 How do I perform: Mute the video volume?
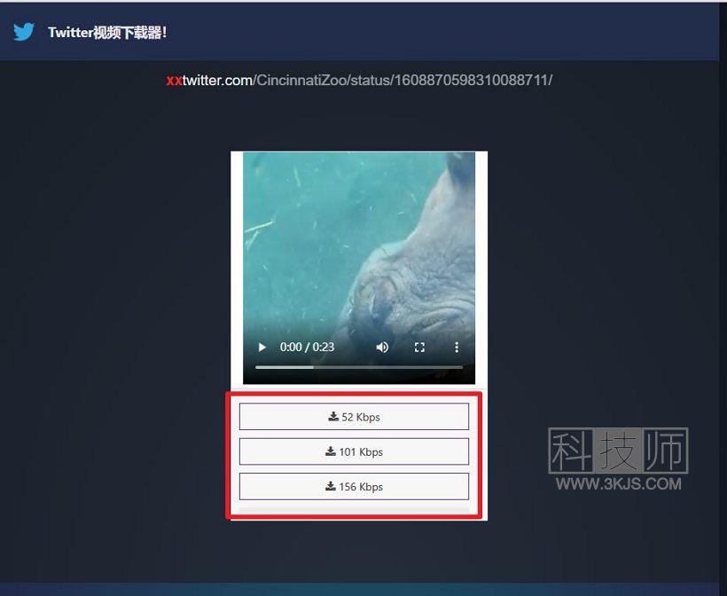tap(382, 347)
